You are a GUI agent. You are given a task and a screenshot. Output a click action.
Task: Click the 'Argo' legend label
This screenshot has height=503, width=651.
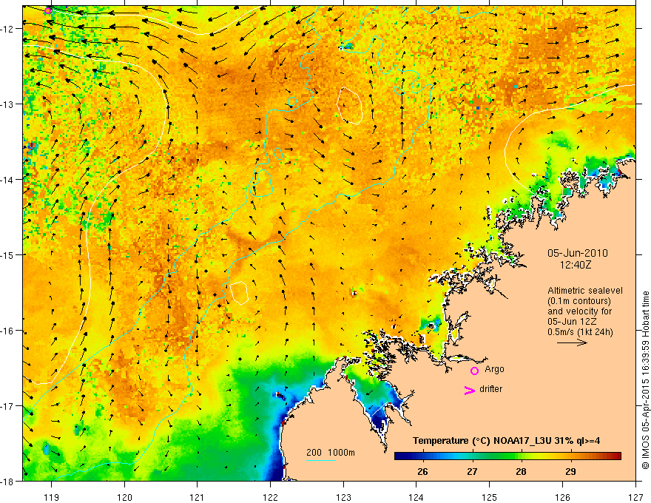click(494, 369)
